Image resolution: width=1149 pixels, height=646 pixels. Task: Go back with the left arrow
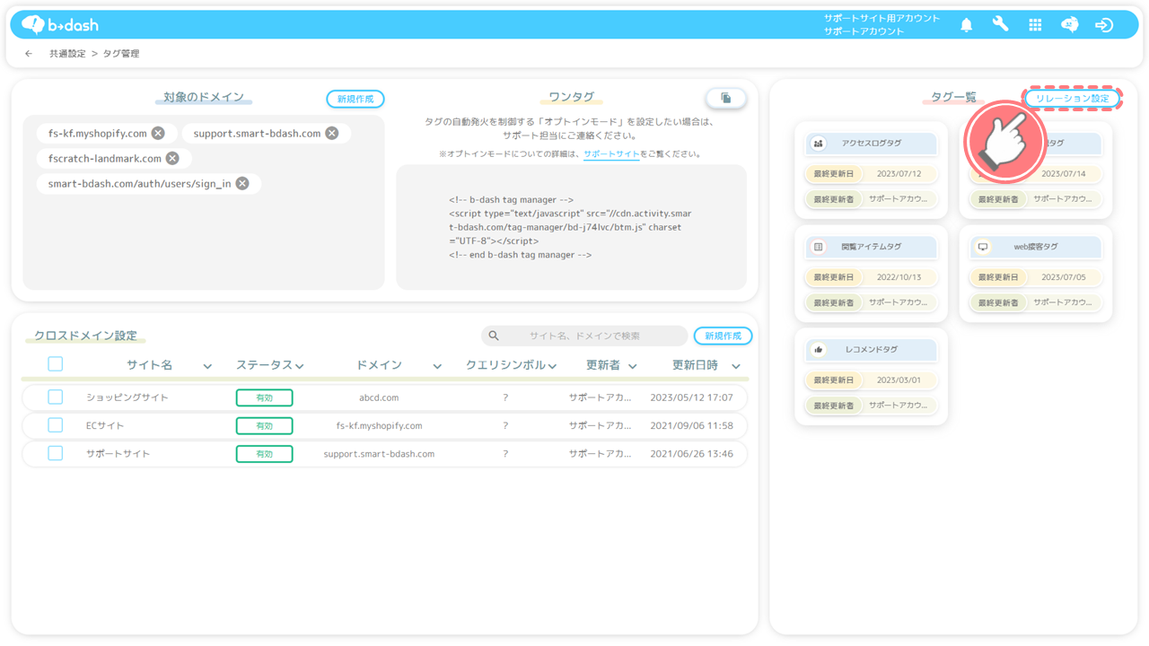point(29,54)
